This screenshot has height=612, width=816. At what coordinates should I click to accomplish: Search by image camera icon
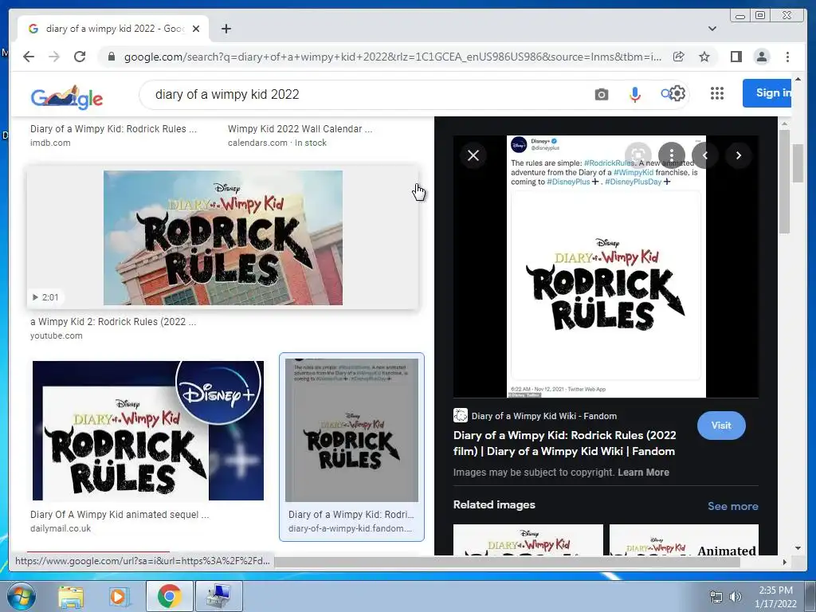601,94
